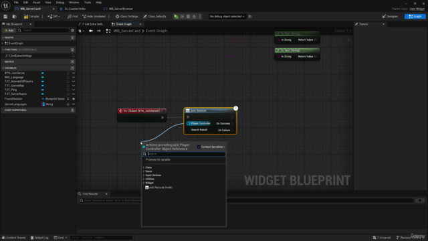Click Hide Unrelated in toolbar
The image size is (428, 241).
point(94,16)
